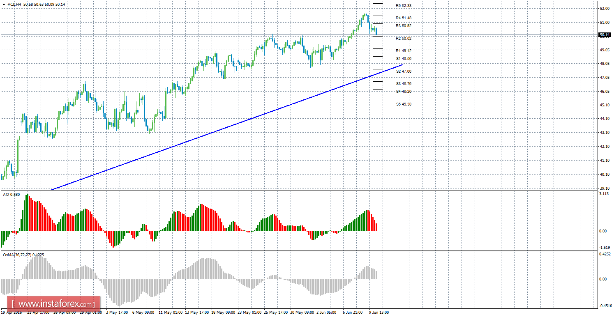Click the -1.519 AO scale value

(x=604, y=248)
